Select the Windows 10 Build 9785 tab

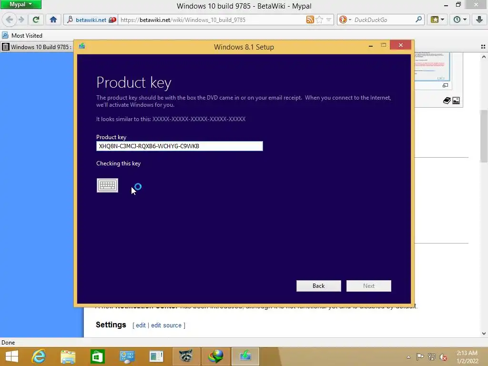(x=37, y=47)
